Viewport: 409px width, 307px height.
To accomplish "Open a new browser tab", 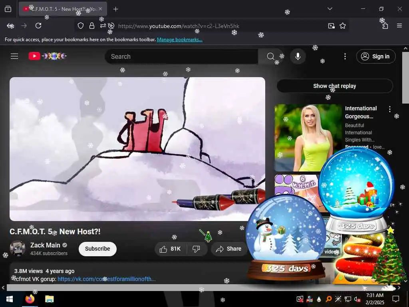I will click(x=116, y=9).
